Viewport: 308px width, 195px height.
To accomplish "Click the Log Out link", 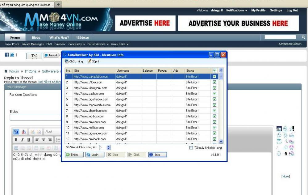I will click(x=292, y=11).
